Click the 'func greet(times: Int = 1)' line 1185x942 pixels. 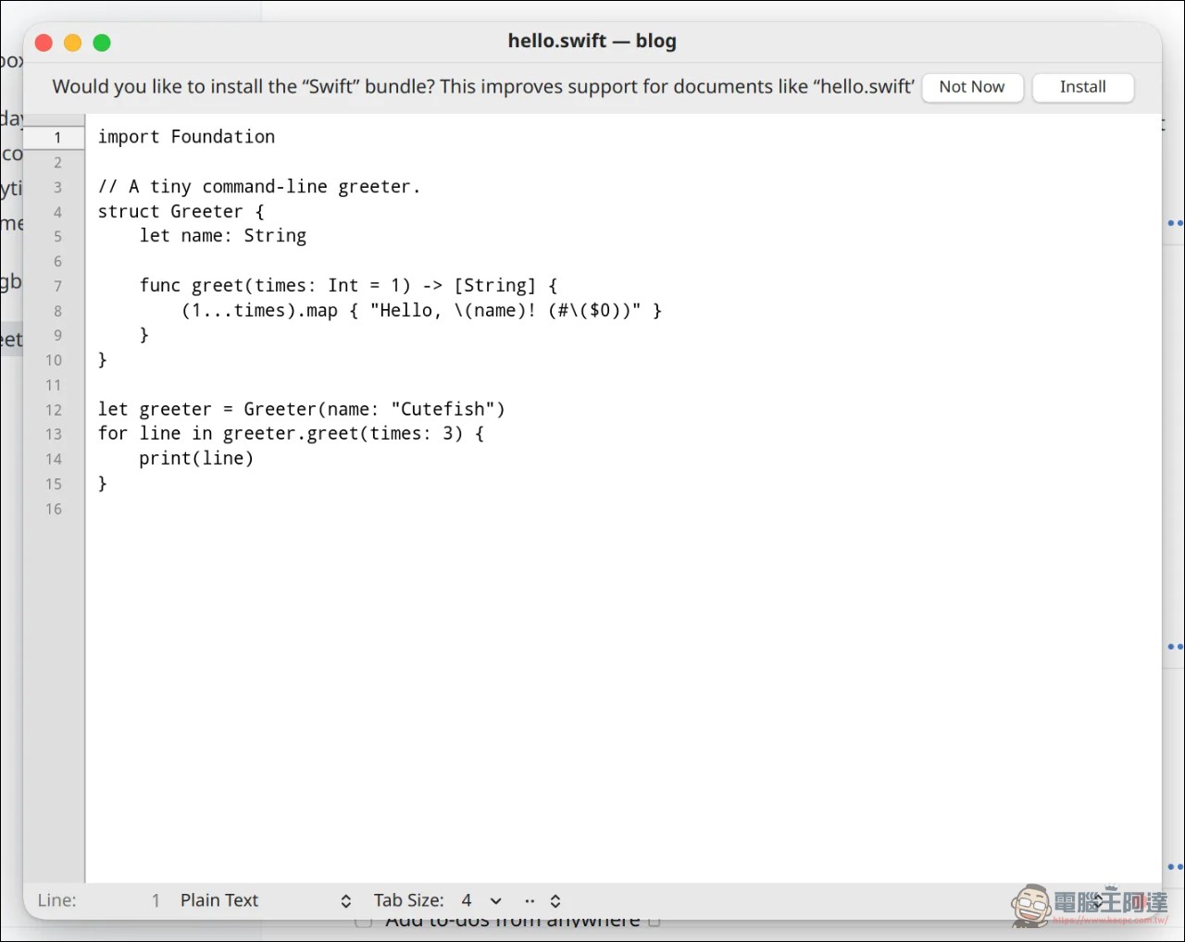coord(349,286)
